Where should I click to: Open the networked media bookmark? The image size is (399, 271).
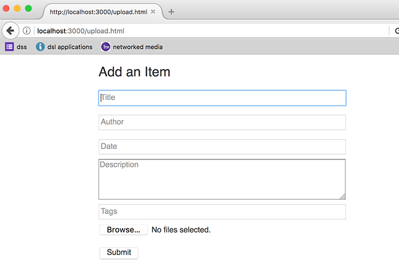tap(132, 47)
